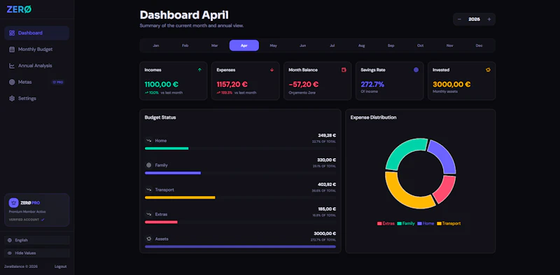Open Dashboard in the sidebar
The height and width of the screenshot is (275, 560).
(37, 33)
